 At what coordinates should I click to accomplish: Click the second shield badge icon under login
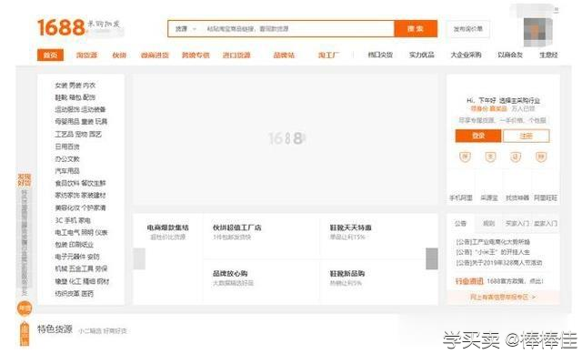point(490,157)
